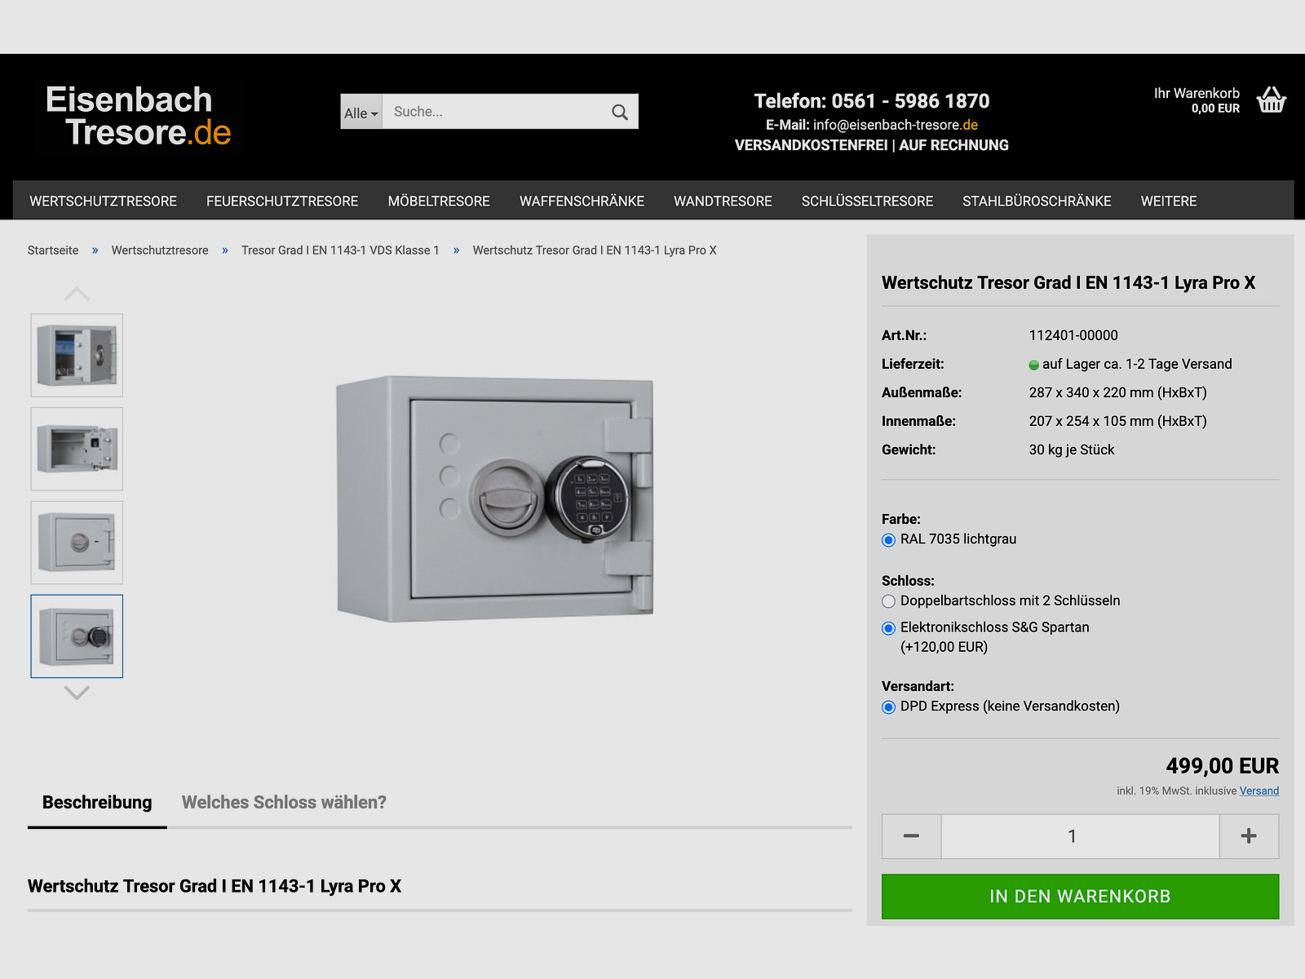Viewport: 1305px width, 979px height.
Task: Decrease quantity with the minus button
Action: 911,836
